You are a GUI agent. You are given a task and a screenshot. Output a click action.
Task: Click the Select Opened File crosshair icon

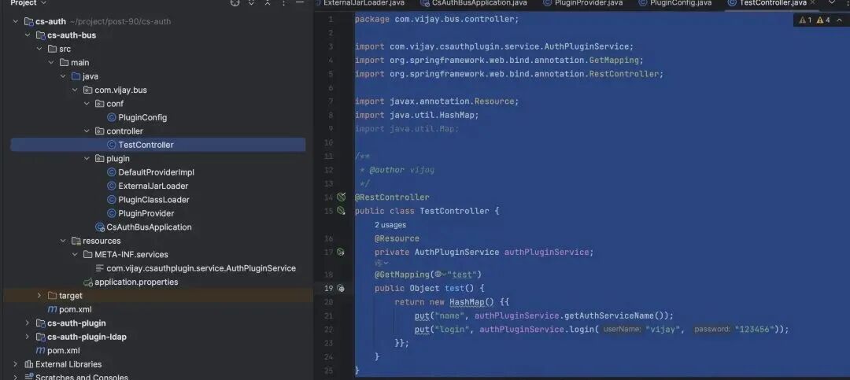pyautogui.click(x=235, y=2)
